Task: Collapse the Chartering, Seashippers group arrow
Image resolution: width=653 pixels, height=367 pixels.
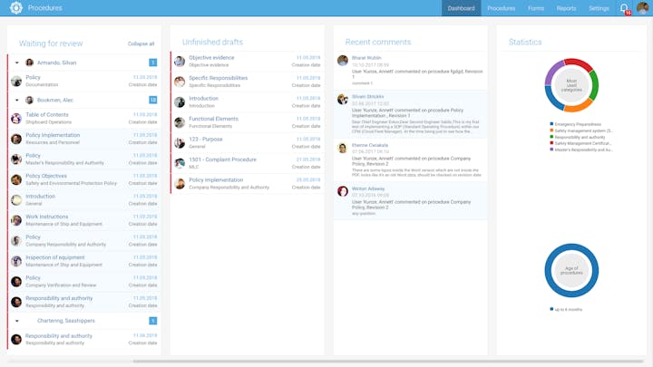Action: (17, 321)
